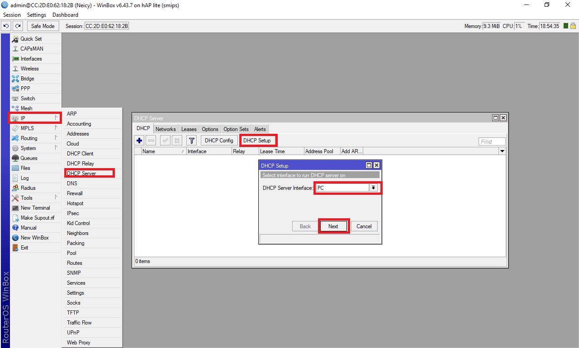
Task: Expand Routing submenu in sidebar
Action: point(36,138)
